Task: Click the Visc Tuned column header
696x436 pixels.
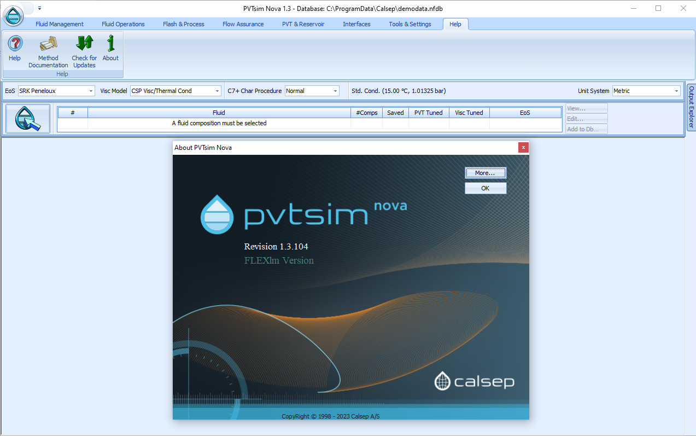Action: click(469, 113)
